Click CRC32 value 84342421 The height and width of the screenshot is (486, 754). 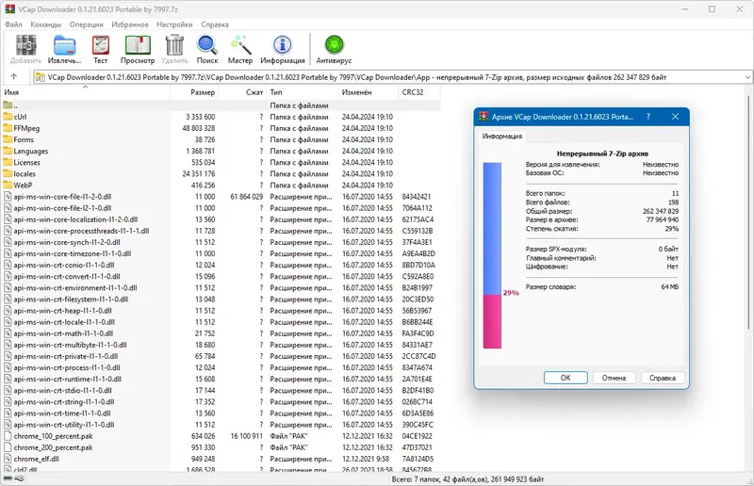(417, 197)
